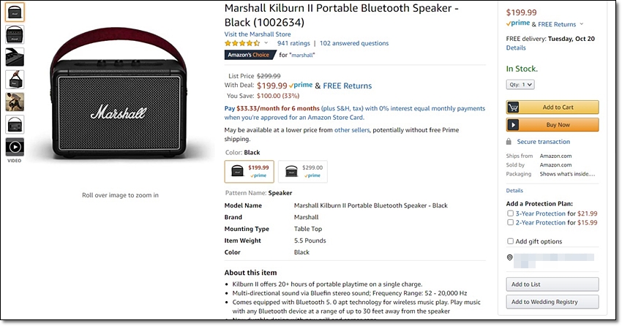The width and height of the screenshot is (622, 326).
Task: Check the 3-Year Protection checkbox
Action: (x=511, y=213)
